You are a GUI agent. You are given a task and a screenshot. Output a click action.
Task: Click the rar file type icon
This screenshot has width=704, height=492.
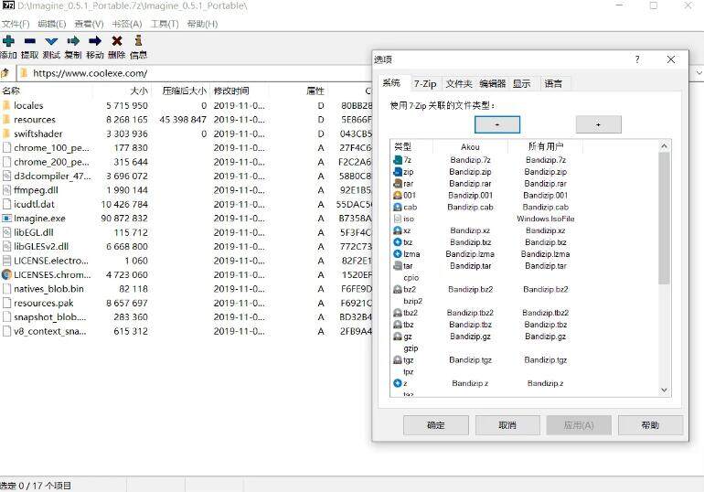(398, 183)
